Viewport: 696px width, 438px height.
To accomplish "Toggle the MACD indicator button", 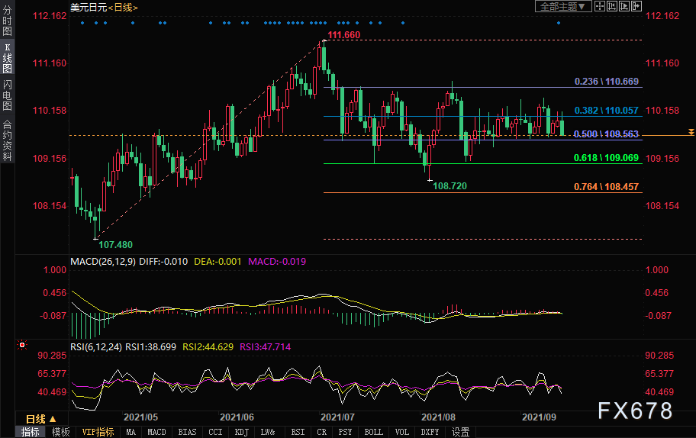I will tap(156, 432).
